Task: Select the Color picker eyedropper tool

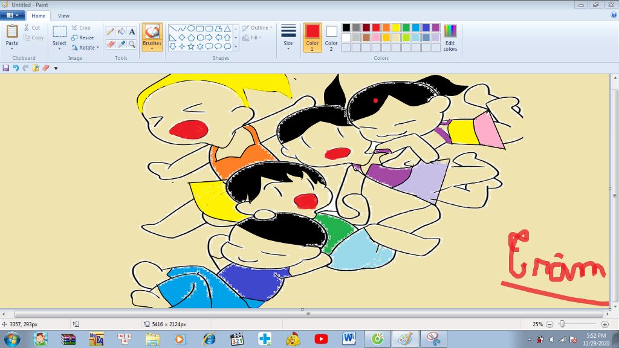Action: (122, 44)
